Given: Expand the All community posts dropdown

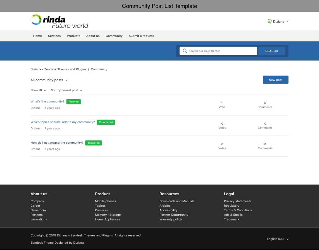Looking at the screenshot, I should point(49,80).
